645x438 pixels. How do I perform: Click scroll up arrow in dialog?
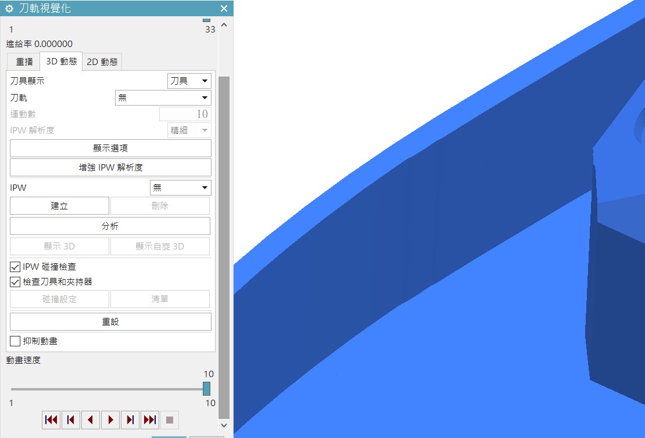click(x=224, y=24)
